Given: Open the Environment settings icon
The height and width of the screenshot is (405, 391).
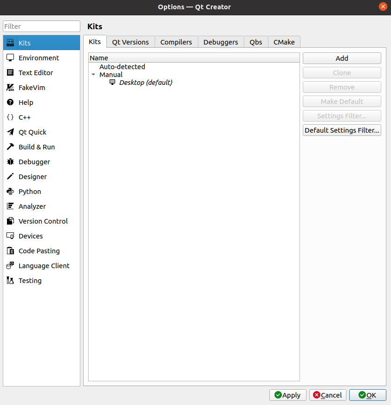Looking at the screenshot, I should pyautogui.click(x=10, y=58).
